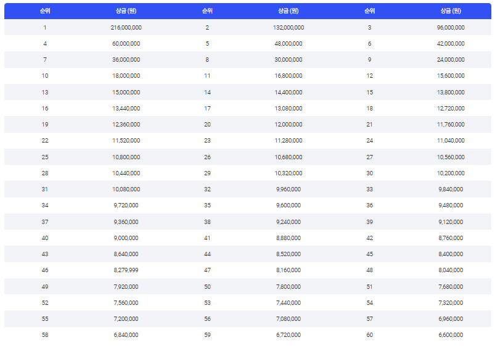495x353 pixels.
Task: Click the 9,720,000 prize cell
Action: [126, 206]
